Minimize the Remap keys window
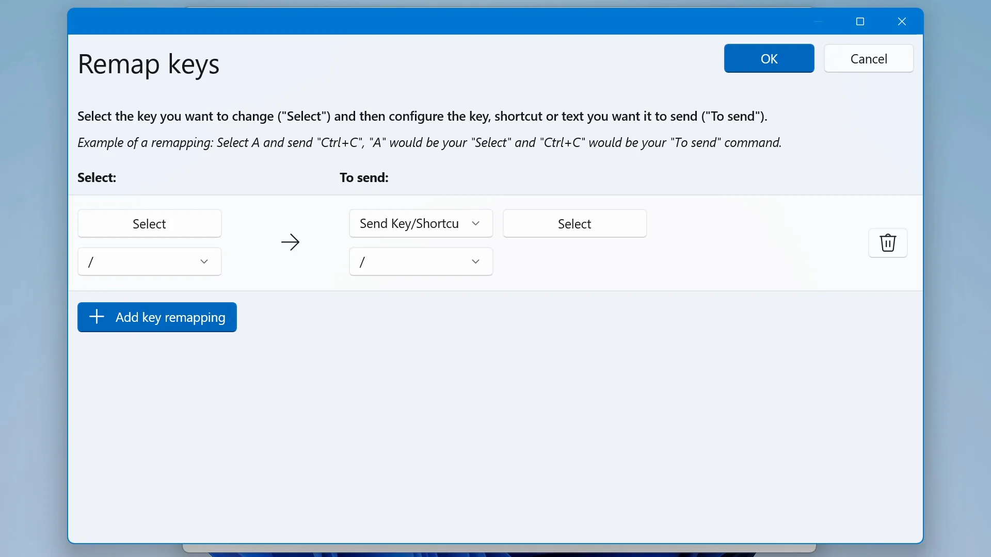The width and height of the screenshot is (991, 557). (x=818, y=21)
